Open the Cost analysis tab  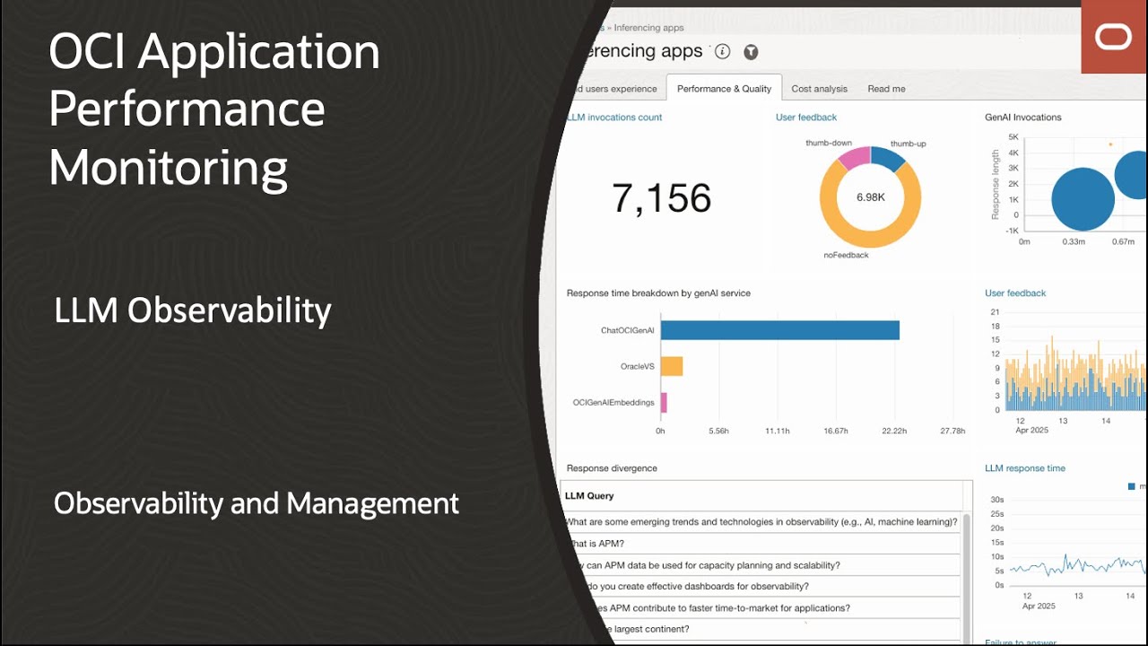point(819,89)
